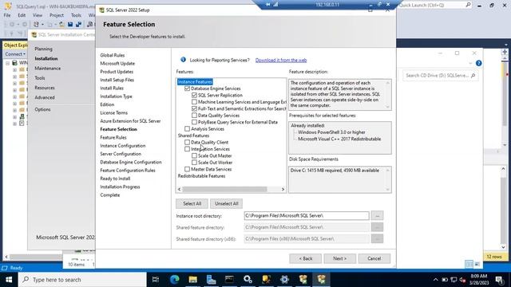Open Tools menu in SSMS
The width and height of the screenshot is (511, 287).
click(76, 15)
